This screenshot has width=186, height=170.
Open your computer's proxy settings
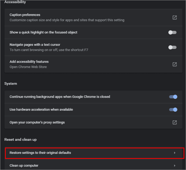(x=37, y=122)
